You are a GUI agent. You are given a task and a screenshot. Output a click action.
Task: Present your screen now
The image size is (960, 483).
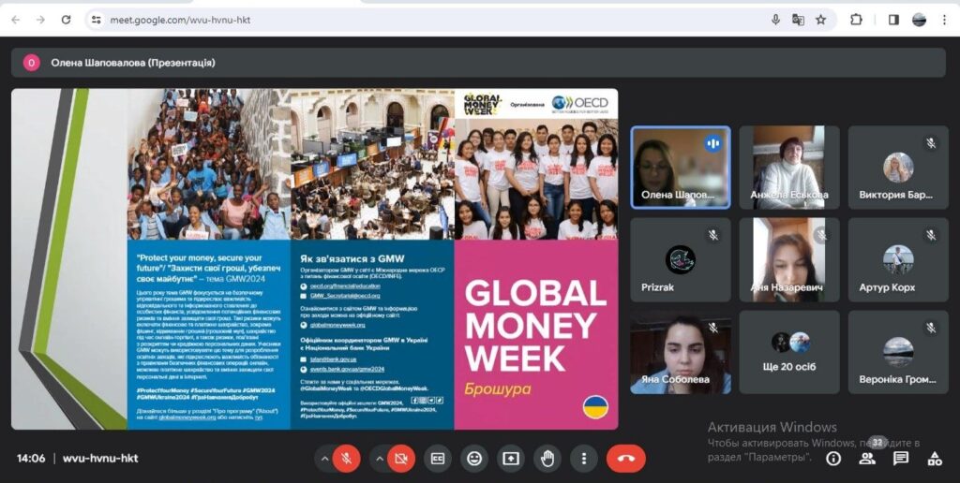tap(511, 459)
